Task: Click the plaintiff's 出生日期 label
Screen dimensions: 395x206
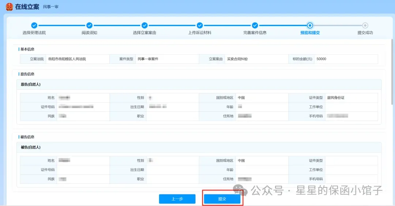Action: 137,107
